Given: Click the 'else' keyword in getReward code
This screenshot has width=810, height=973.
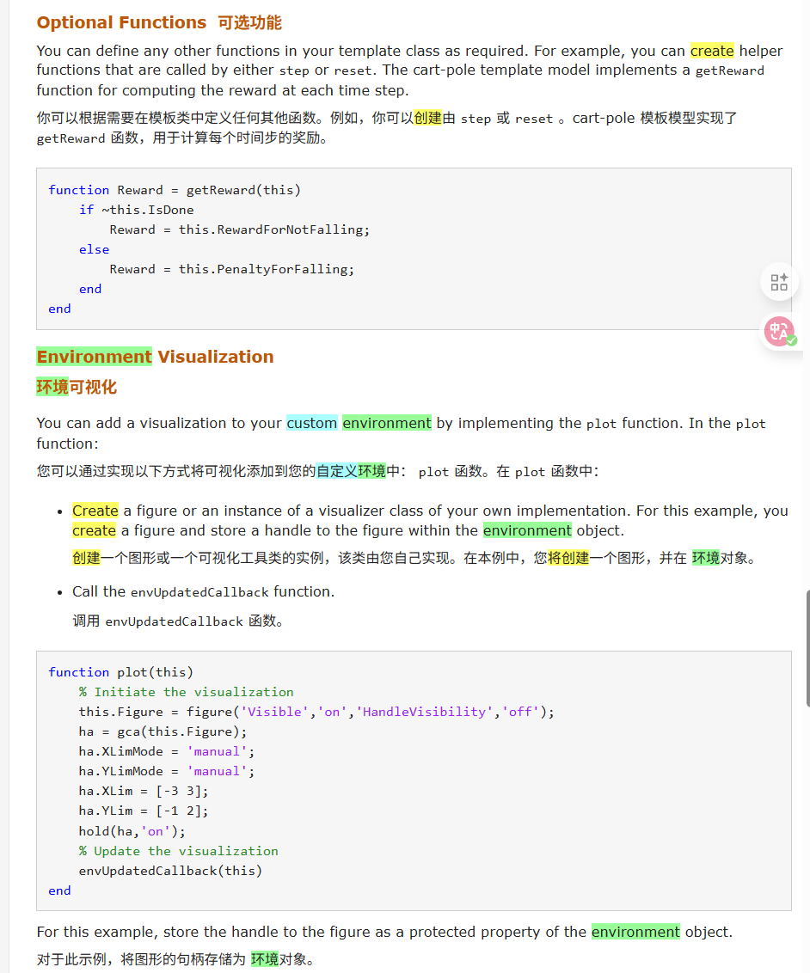Looking at the screenshot, I should pyautogui.click(x=94, y=249).
